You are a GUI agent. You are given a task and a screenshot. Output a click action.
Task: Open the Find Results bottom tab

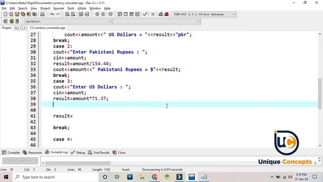(99, 153)
